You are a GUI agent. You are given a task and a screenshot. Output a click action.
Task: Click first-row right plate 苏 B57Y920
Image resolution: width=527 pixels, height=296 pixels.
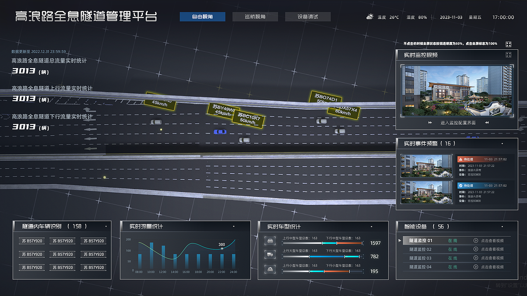tap(93, 241)
